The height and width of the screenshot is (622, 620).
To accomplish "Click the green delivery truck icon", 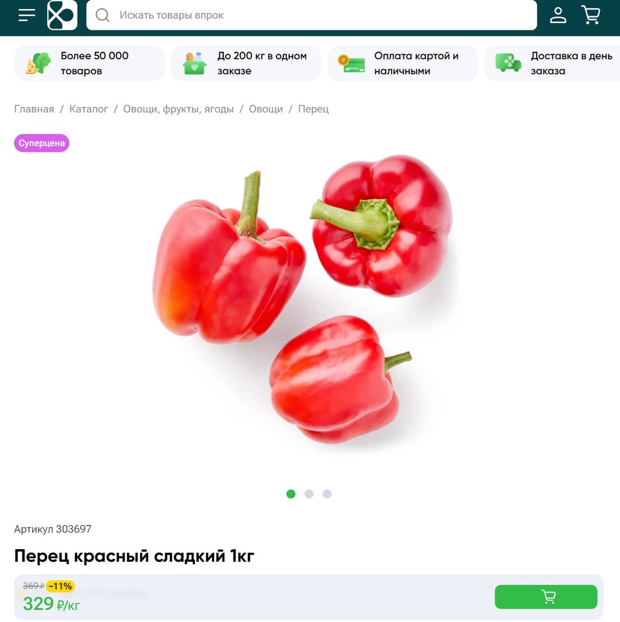I will tap(508, 63).
